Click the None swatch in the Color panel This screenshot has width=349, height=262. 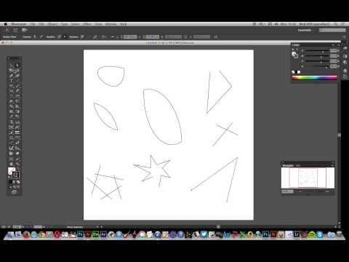coord(294,72)
